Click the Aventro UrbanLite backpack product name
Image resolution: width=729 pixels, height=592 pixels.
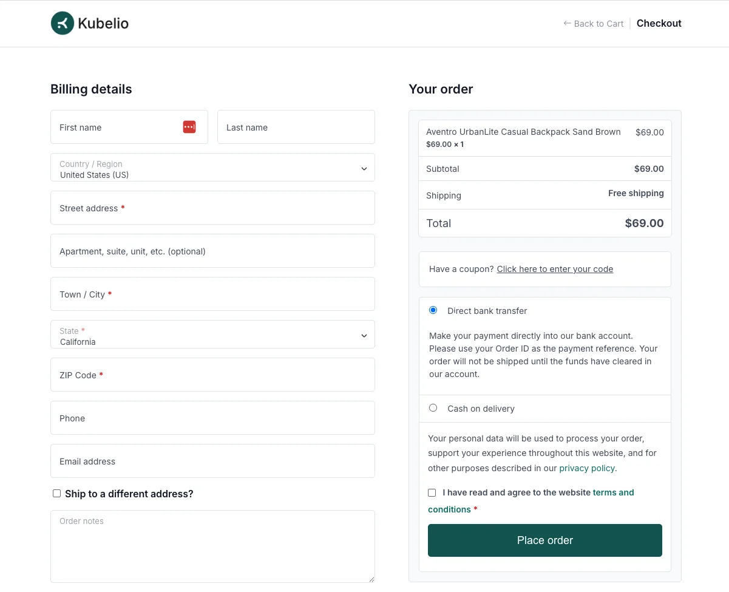coord(523,132)
